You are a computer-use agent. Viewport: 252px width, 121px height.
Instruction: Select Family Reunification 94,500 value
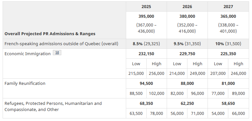click(146, 84)
